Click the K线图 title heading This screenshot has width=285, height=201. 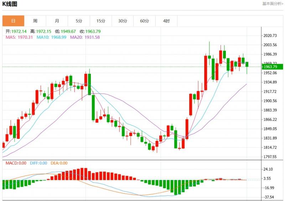(x=10, y=4)
